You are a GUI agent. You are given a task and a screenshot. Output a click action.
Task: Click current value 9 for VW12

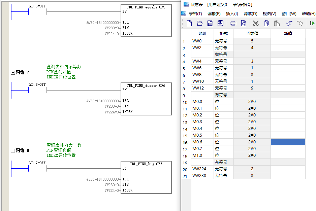click(252, 88)
